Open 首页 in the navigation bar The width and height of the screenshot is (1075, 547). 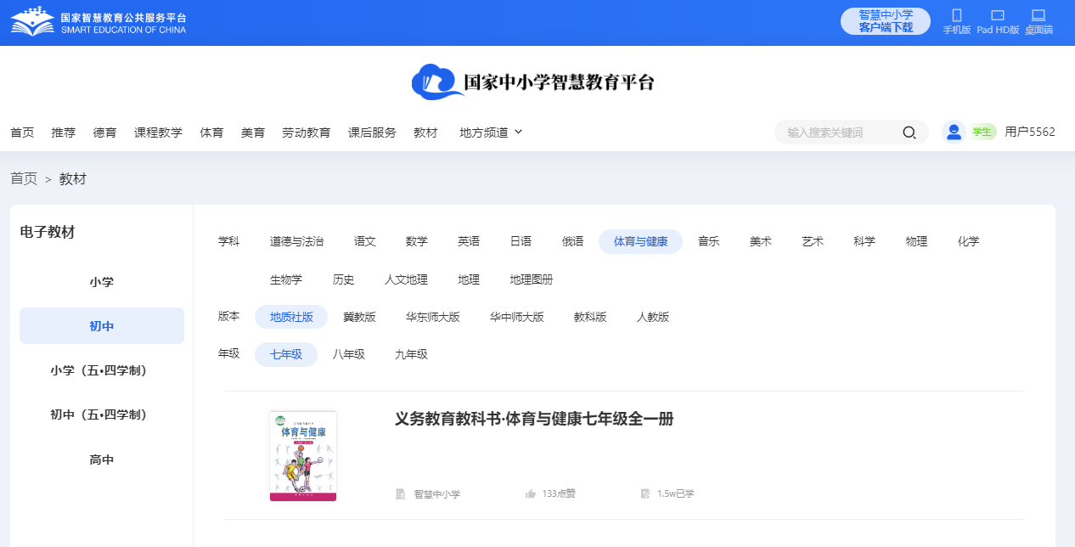tap(22, 133)
